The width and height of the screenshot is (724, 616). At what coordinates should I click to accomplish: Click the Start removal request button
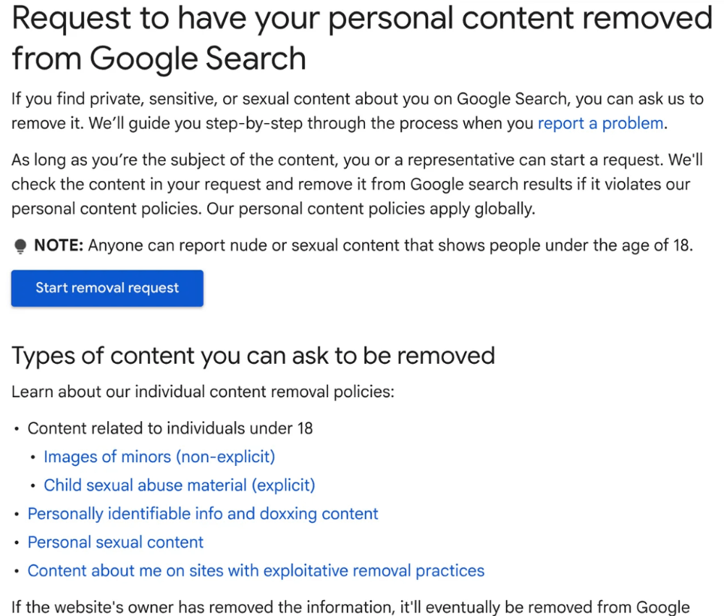pyautogui.click(x=107, y=288)
